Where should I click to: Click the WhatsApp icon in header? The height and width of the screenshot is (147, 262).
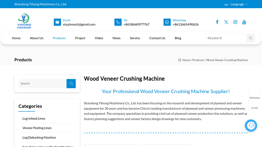[167, 22]
